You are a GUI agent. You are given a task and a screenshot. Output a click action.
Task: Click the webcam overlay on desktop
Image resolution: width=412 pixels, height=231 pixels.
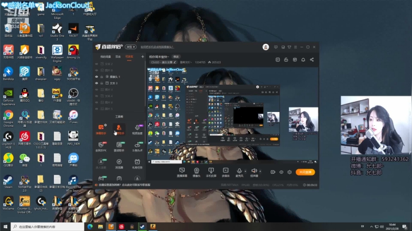pos(376,125)
